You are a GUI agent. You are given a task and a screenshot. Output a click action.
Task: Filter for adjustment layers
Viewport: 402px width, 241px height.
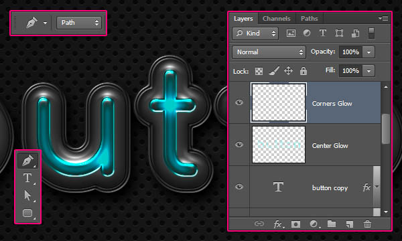[307, 33]
